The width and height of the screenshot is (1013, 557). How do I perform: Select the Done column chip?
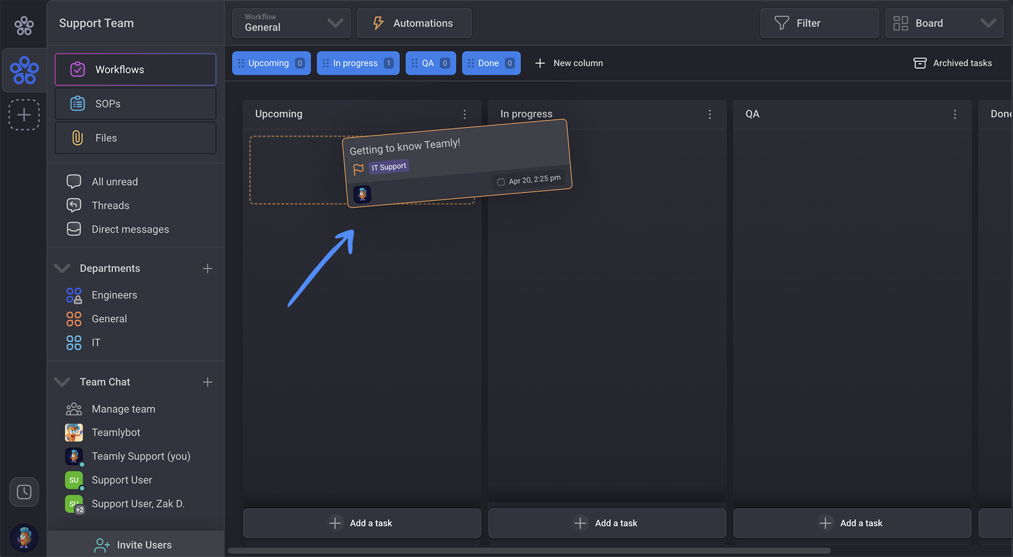point(491,63)
